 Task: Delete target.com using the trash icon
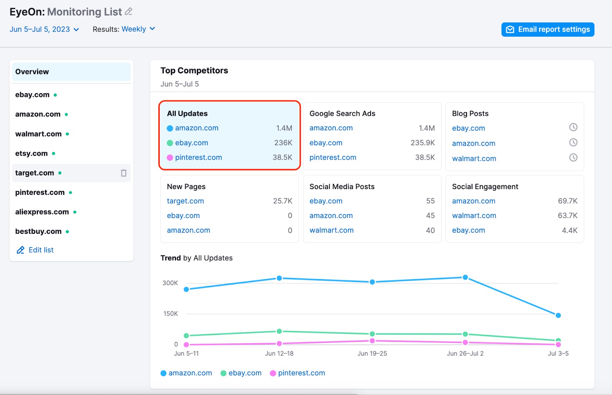124,173
